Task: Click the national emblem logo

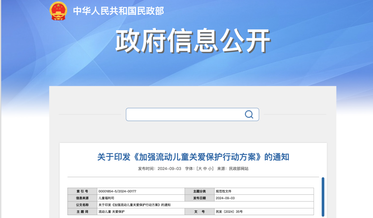Action: pos(59,11)
